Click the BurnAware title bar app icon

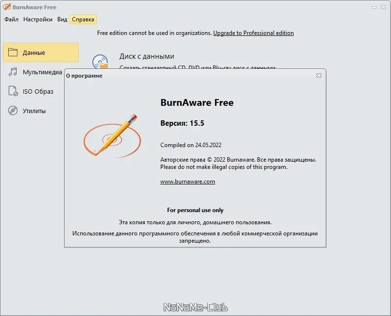(x=7, y=7)
